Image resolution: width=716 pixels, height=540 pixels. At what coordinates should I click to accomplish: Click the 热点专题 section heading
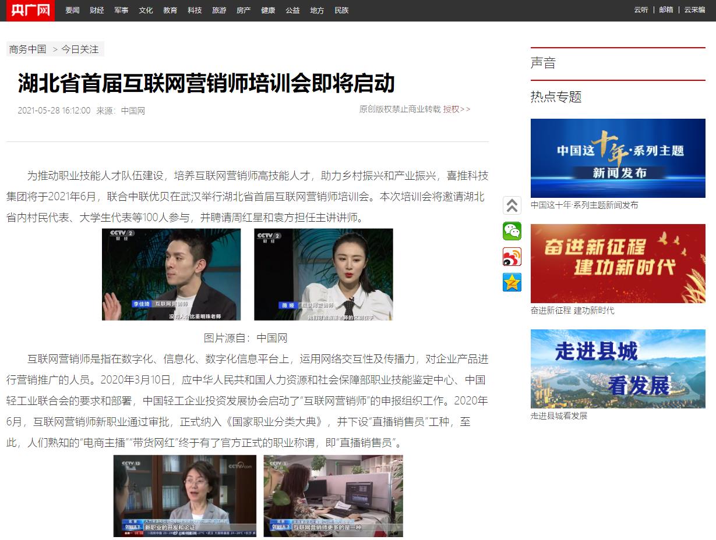[x=556, y=97]
